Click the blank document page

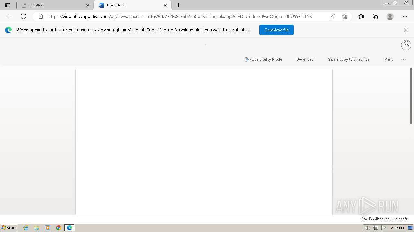point(204,142)
